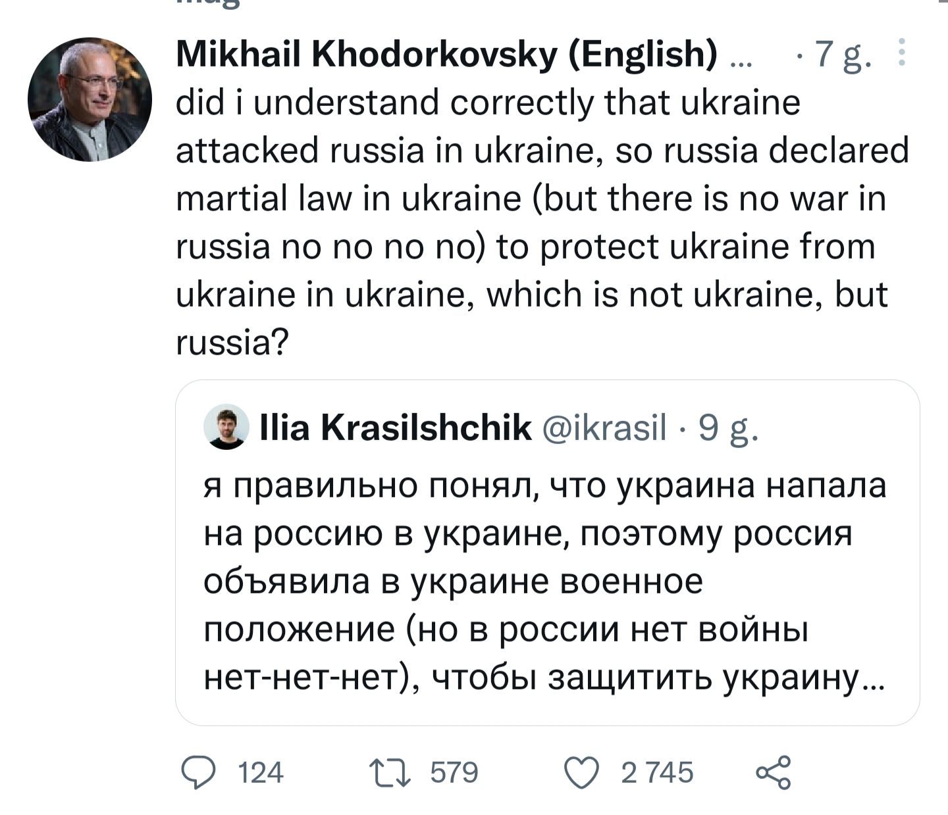The height and width of the screenshot is (815, 948).
Task: Open the three-dot more options menu
Action: [x=902, y=53]
